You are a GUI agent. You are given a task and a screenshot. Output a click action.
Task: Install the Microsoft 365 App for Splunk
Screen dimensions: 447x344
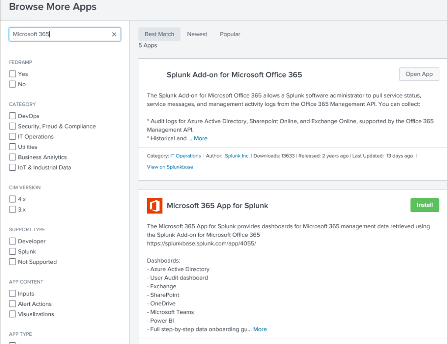click(x=425, y=205)
